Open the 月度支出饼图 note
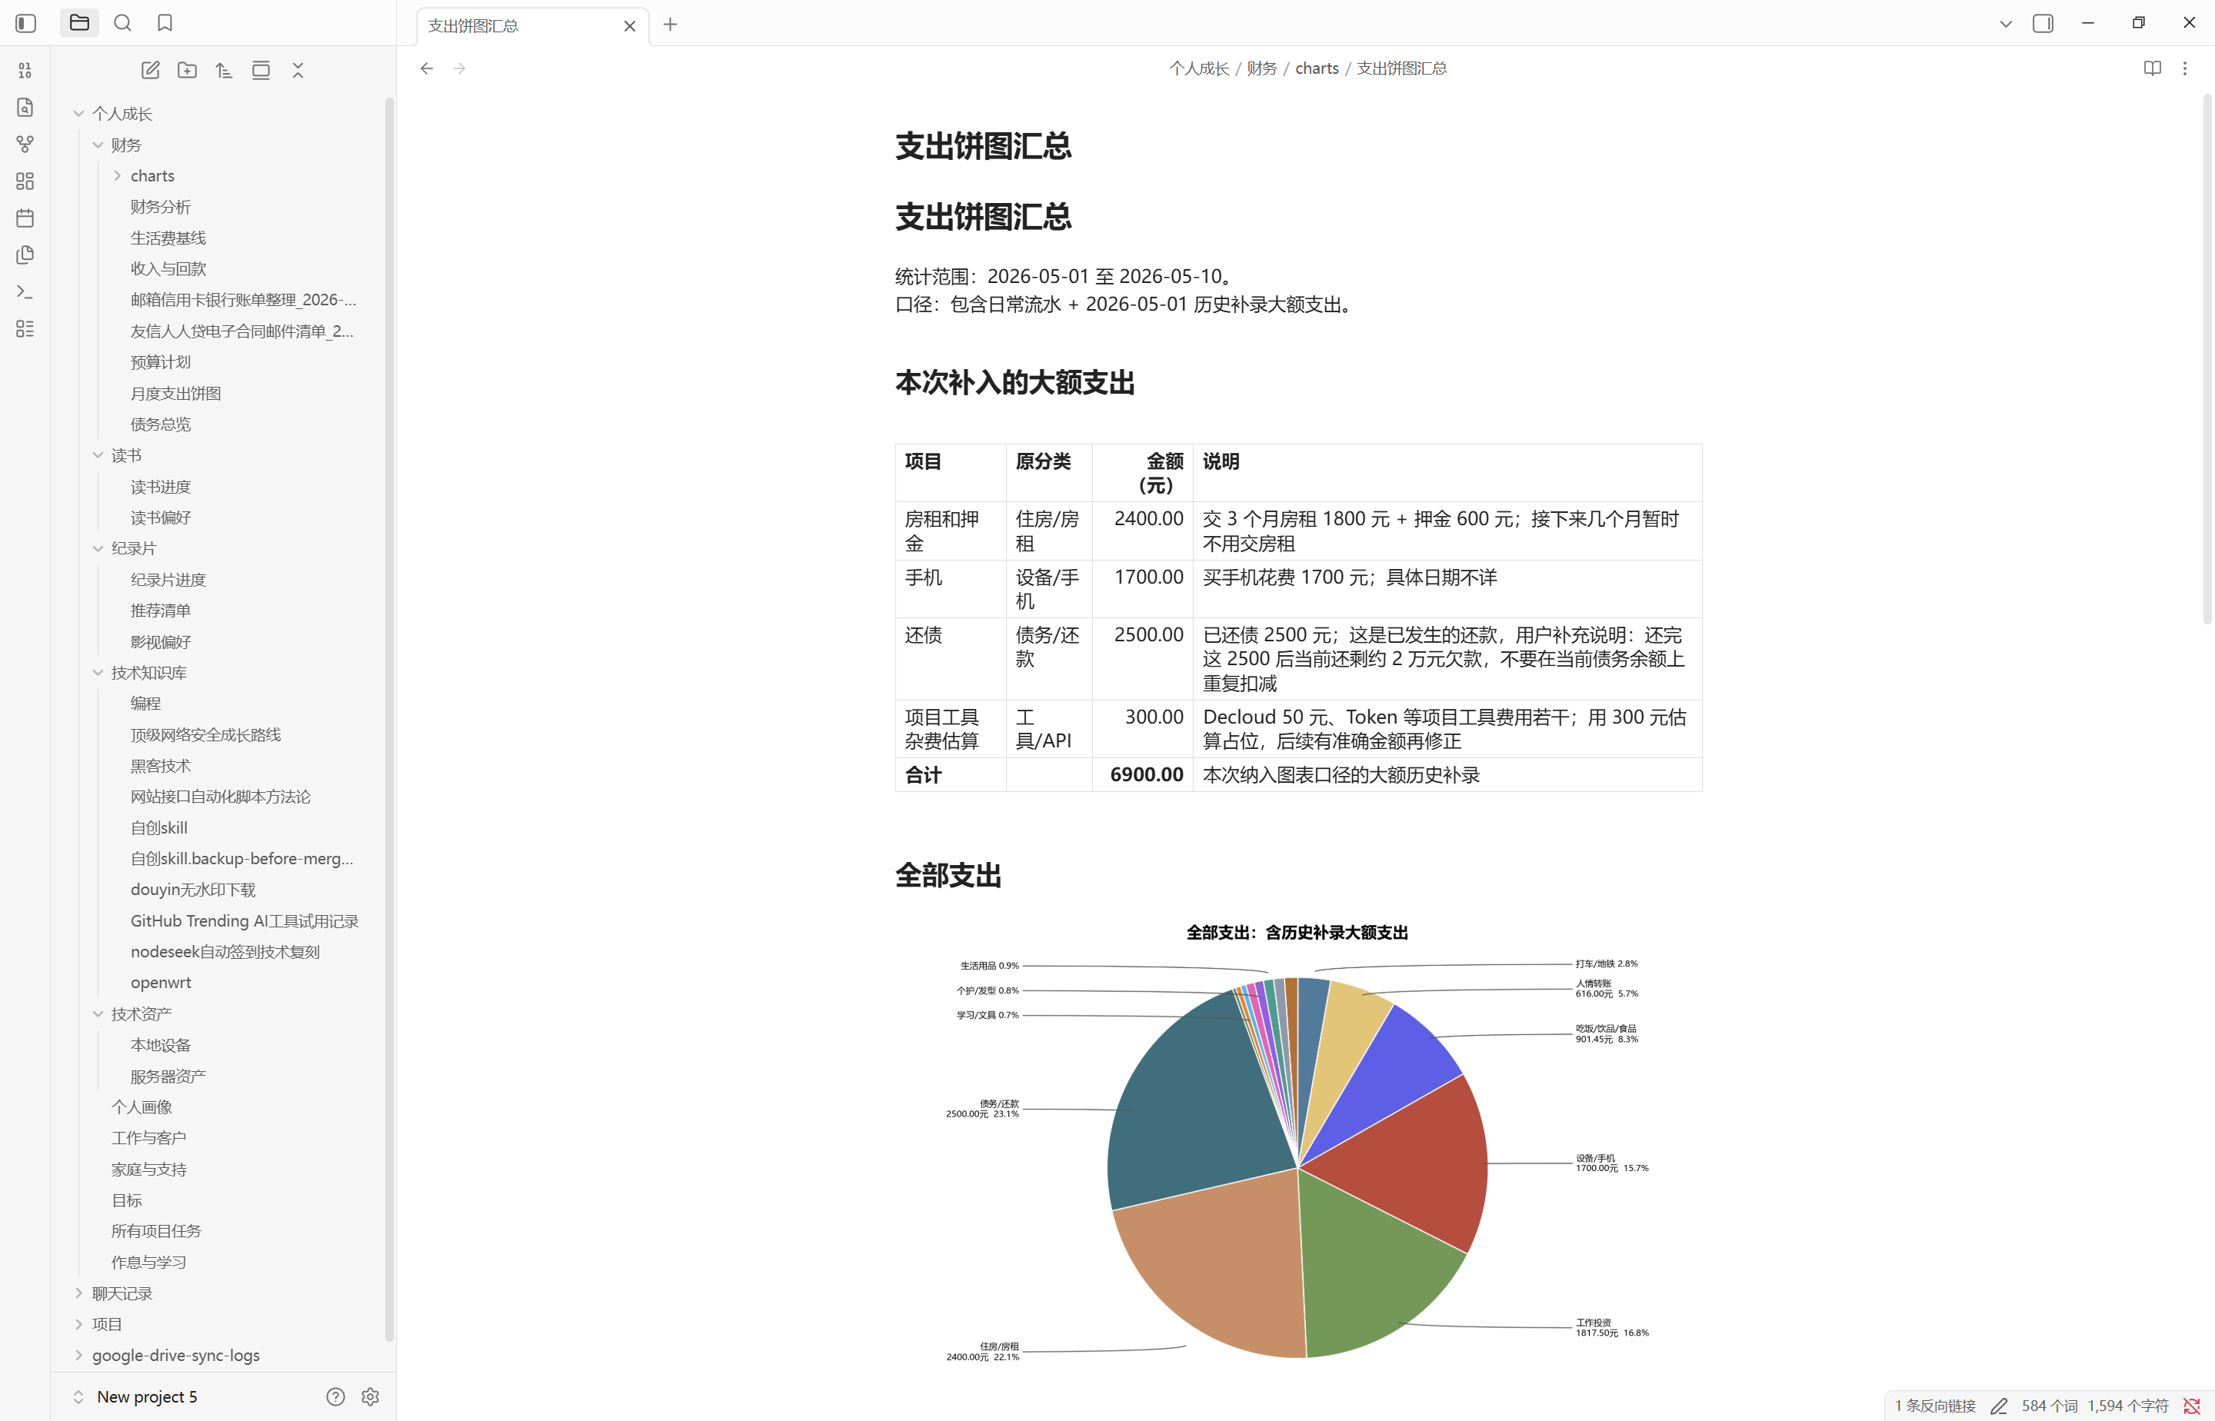This screenshot has width=2215, height=1421. pos(175,393)
